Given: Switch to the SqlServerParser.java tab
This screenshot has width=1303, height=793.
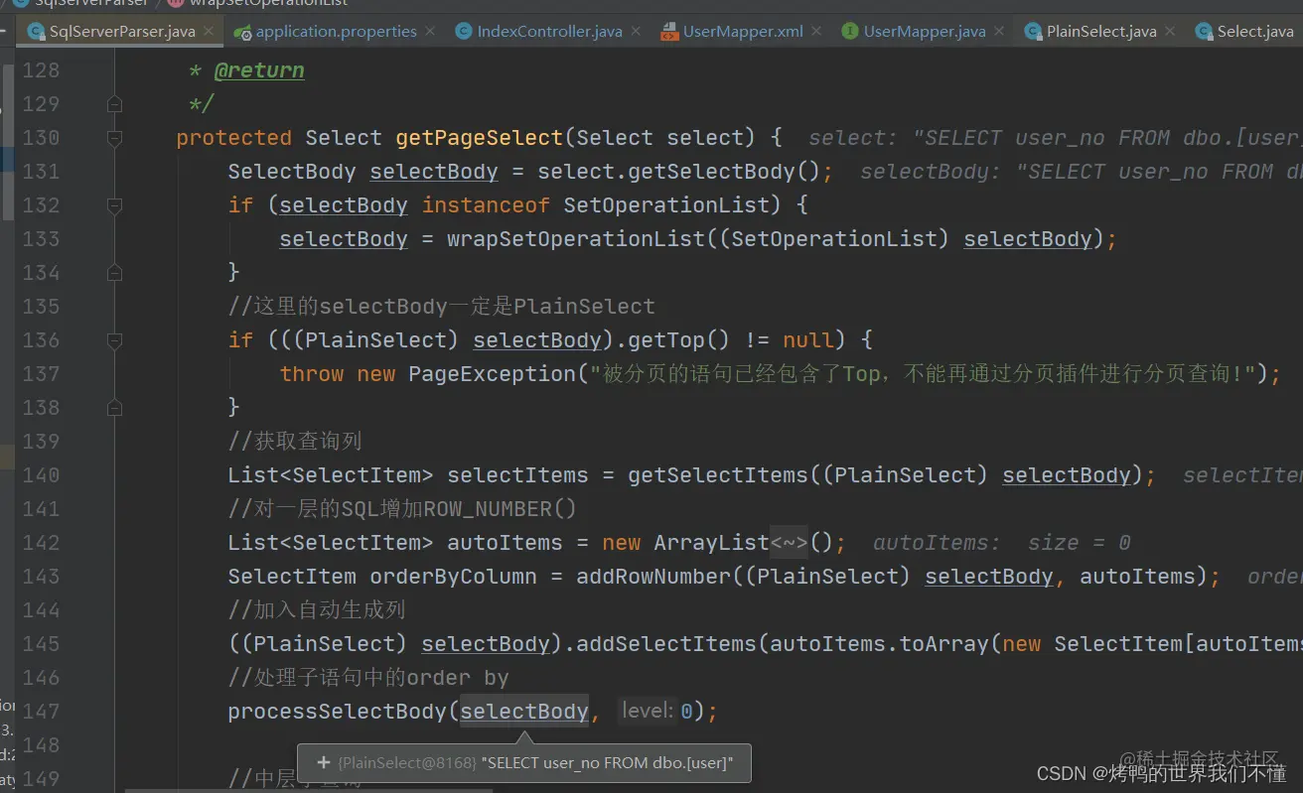Looking at the screenshot, I should (x=121, y=32).
